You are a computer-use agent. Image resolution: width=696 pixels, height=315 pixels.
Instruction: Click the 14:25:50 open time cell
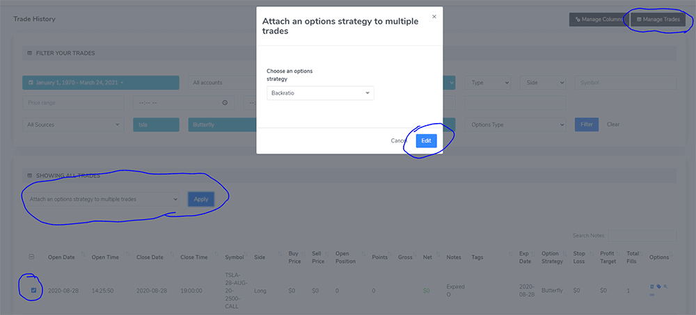(102, 291)
